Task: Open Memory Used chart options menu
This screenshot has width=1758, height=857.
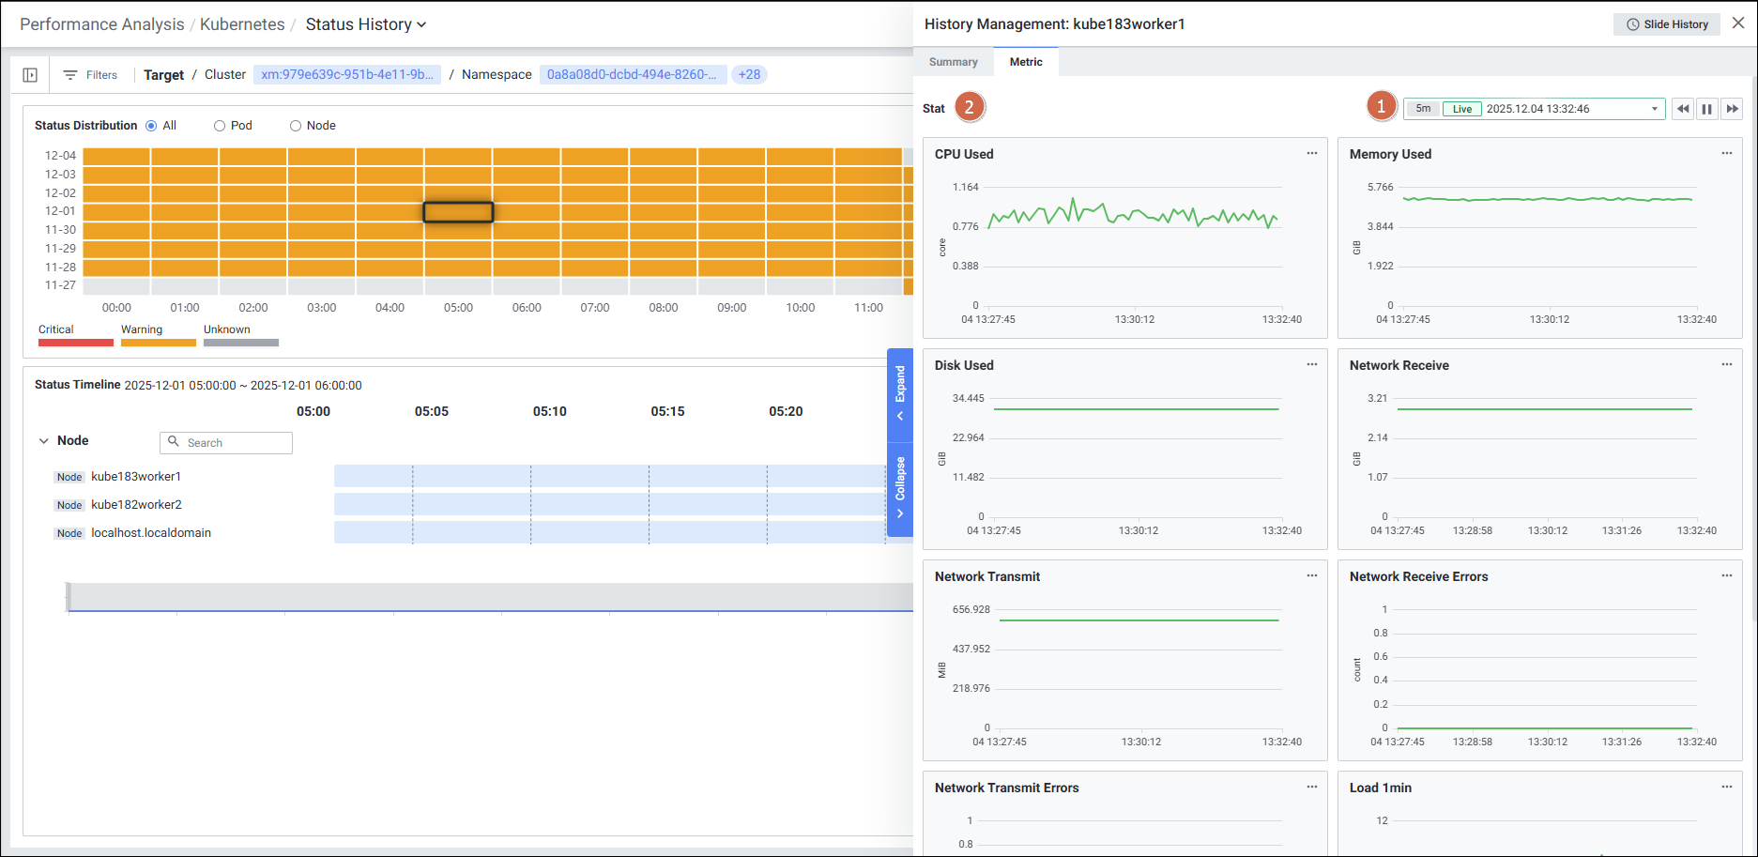Action: [1726, 154]
